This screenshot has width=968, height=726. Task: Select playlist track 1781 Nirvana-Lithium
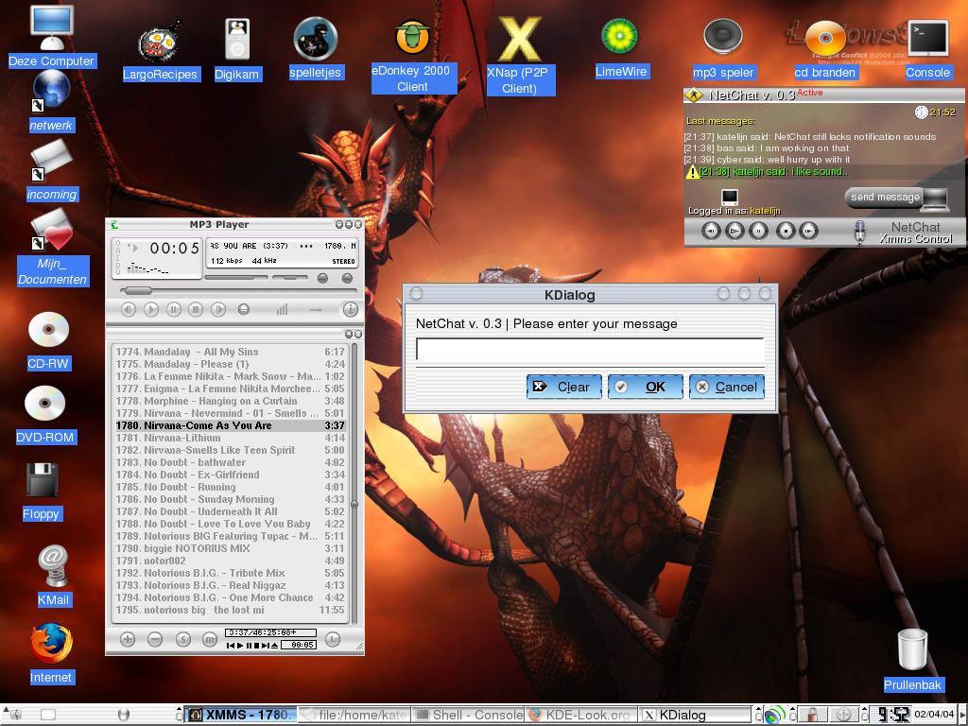[x=231, y=438]
